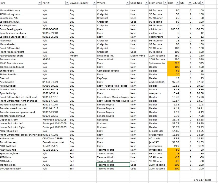The width and height of the screenshot is (218, 183).
Task: Click 'Proforged 10110208' part number cell
Action: (55, 123)
